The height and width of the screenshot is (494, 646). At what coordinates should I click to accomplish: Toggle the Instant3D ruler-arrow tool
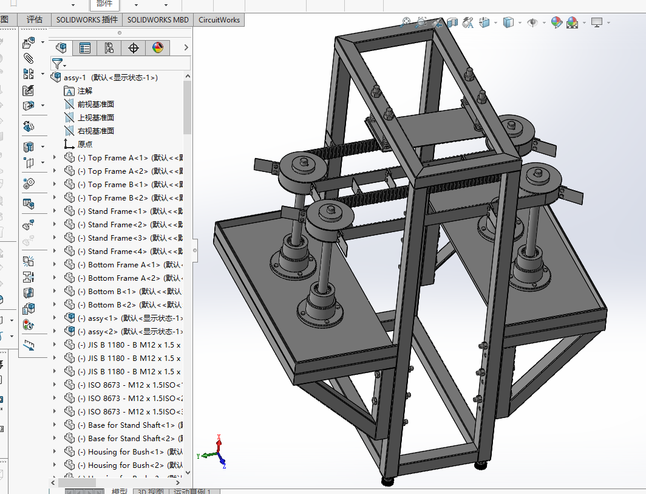29,345
